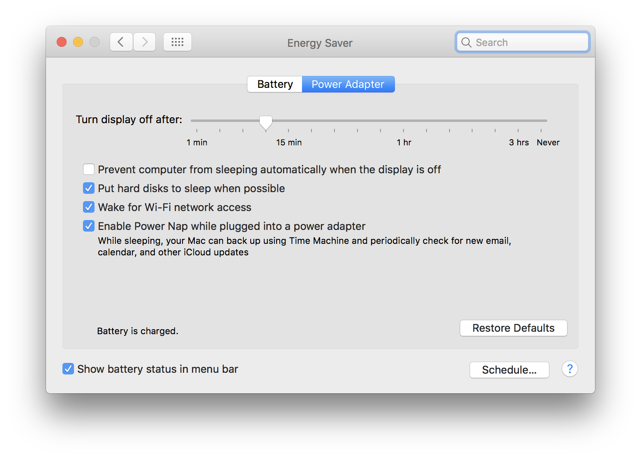
Task: Set display off slider to 1 hr
Action: pyautogui.click(x=404, y=121)
